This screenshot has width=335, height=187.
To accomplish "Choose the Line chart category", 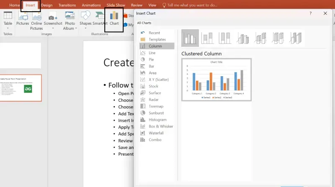I will (157, 53).
